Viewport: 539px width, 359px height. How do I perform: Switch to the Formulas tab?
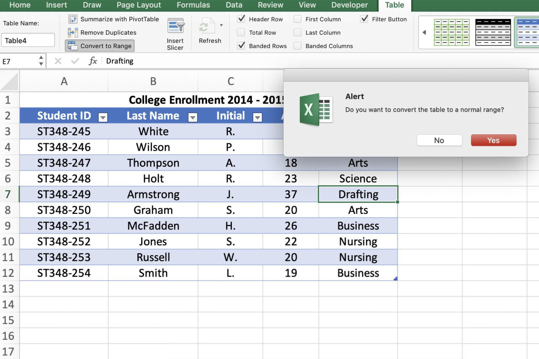pyautogui.click(x=193, y=5)
